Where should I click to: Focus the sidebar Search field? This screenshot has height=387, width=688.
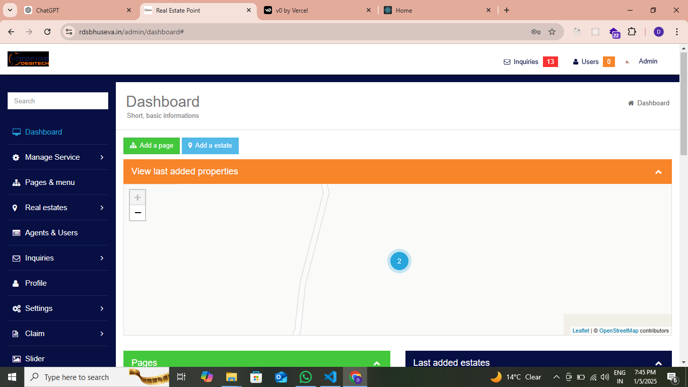(x=58, y=101)
